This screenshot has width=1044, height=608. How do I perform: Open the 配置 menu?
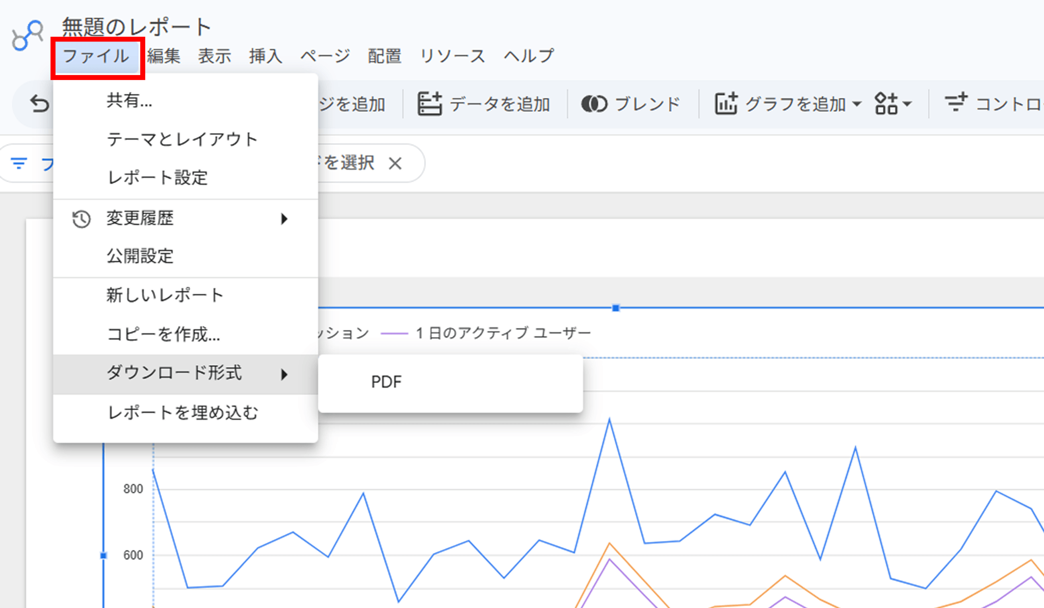coord(384,56)
